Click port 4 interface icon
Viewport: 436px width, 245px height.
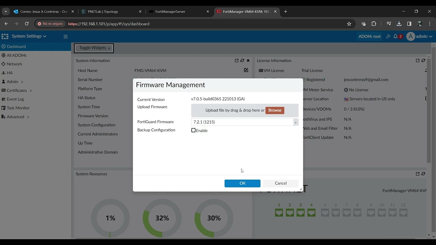[x=311, y=213]
